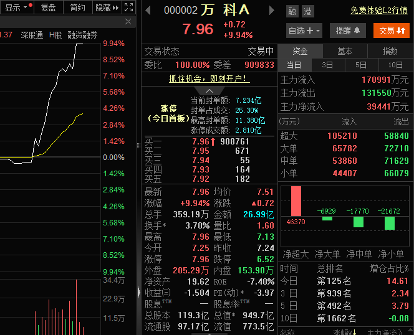Expand the 隐藏 dropdown
The image size is (414, 335).
[106, 7]
